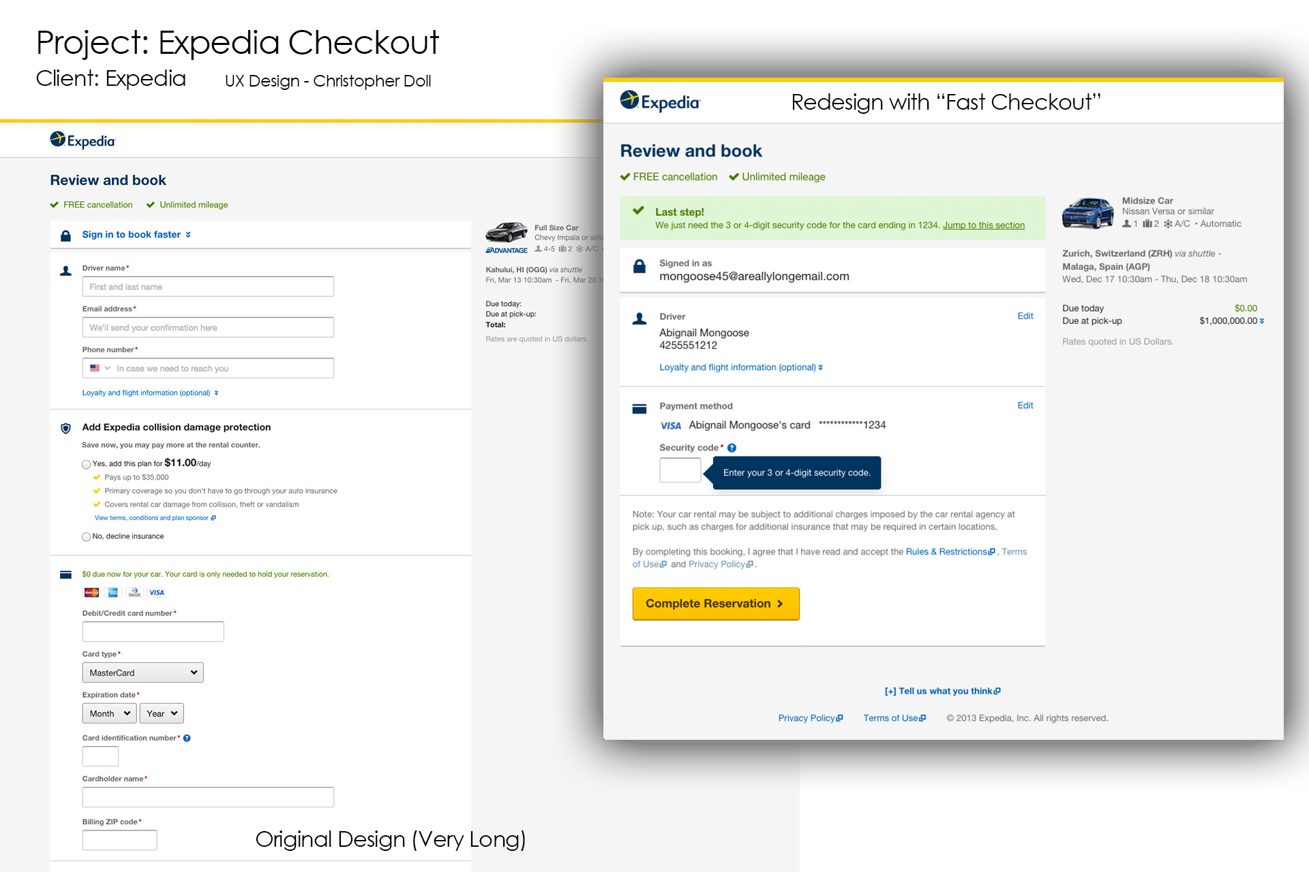The image size is (1309, 872).
Task: Click the Email address input field
Action: point(208,328)
